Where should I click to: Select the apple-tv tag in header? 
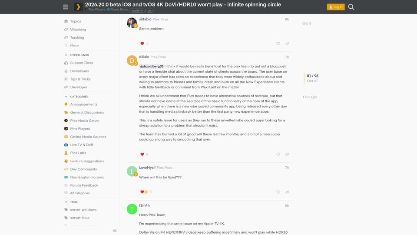click(137, 10)
